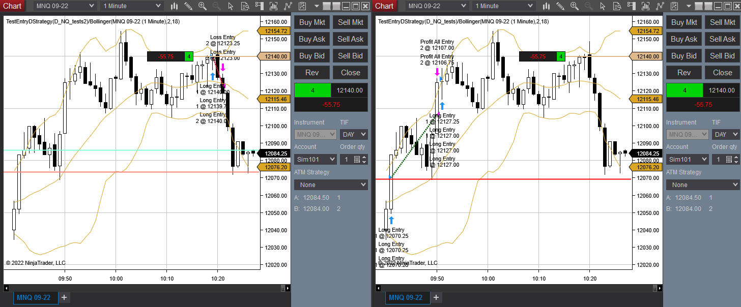This screenshot has width=741, height=307.
Task: Open the 1 Minute interval selector, left chart
Action: tap(131, 6)
